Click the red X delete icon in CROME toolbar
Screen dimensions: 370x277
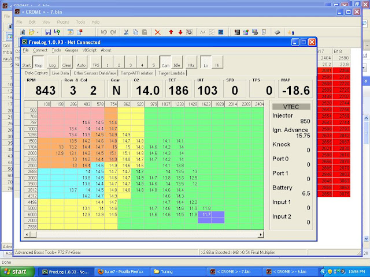(157, 32)
